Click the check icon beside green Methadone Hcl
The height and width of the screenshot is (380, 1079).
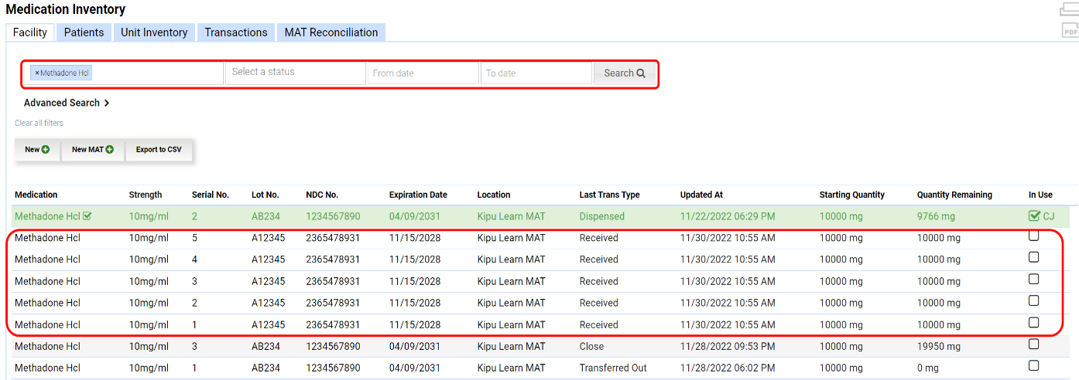87,216
